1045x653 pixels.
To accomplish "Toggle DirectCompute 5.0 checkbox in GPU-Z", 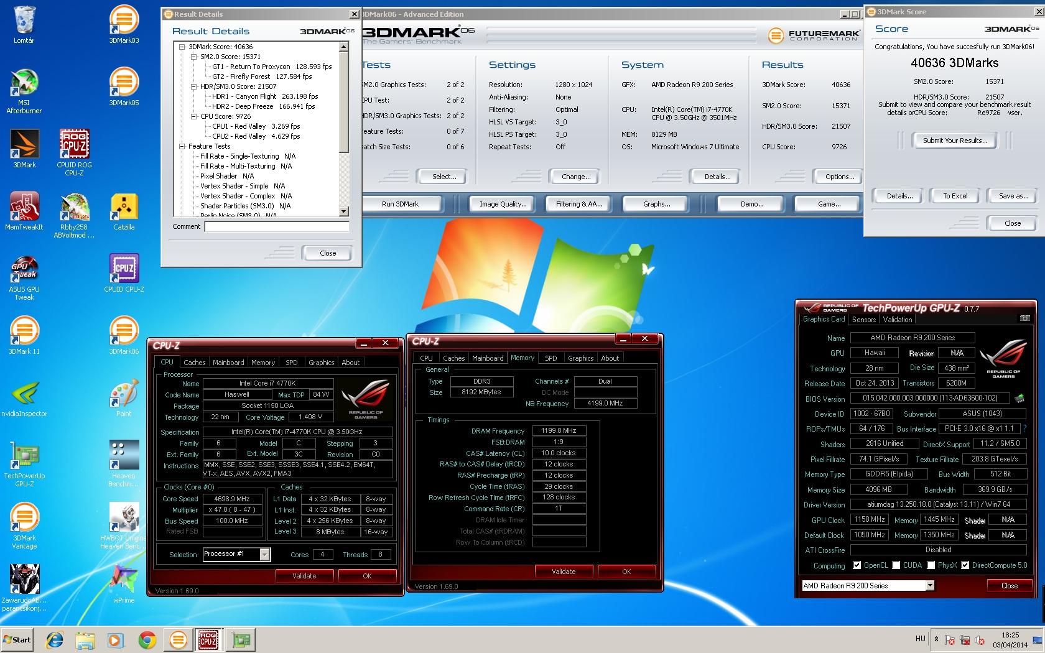I will click(965, 565).
